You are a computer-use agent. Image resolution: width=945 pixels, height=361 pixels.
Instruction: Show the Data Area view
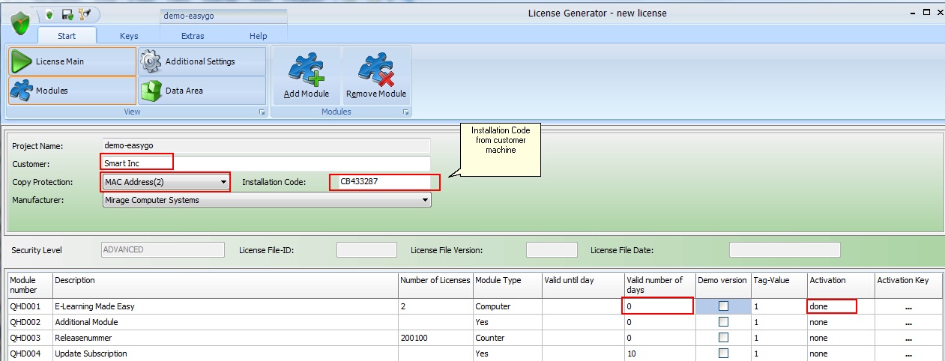[x=202, y=91]
